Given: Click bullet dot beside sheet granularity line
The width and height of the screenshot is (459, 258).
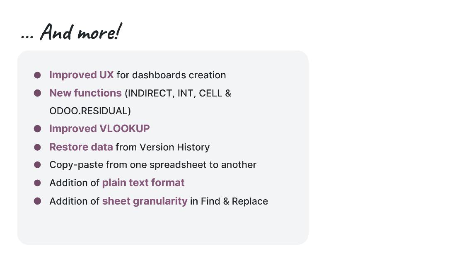Looking at the screenshot, I should click(37, 201).
